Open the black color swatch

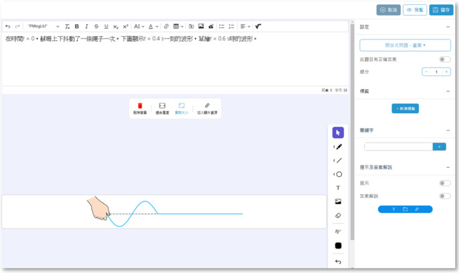pyautogui.click(x=338, y=246)
